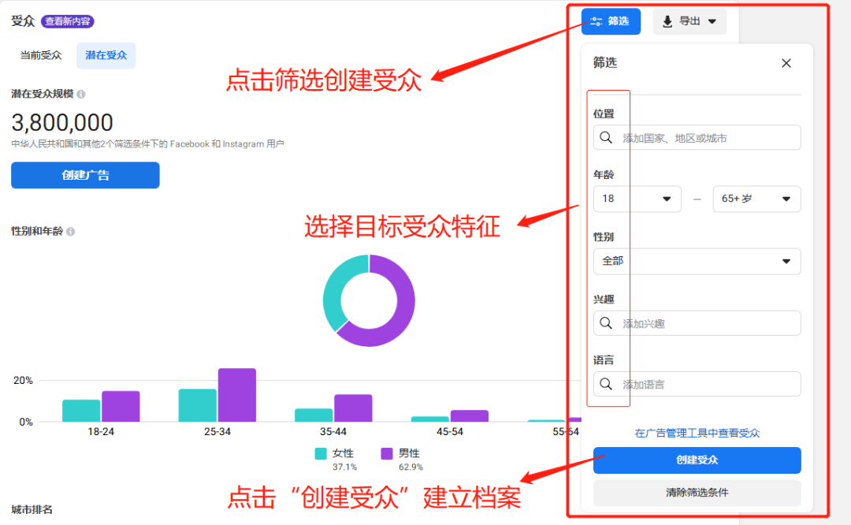This screenshot has width=851, height=525.
Task: Select the 潜在受众 tab
Action: coord(106,55)
